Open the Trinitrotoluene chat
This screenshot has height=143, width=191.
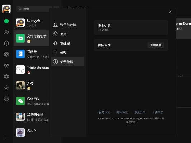click(x=31, y=70)
